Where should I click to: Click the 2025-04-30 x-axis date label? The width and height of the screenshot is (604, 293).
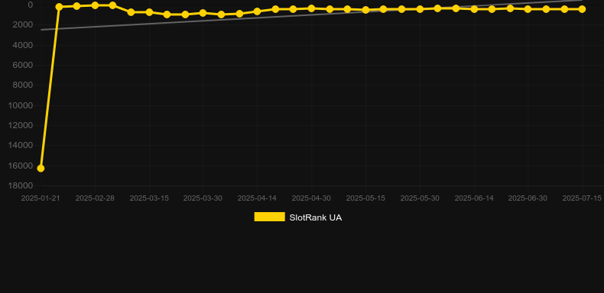coord(311,198)
